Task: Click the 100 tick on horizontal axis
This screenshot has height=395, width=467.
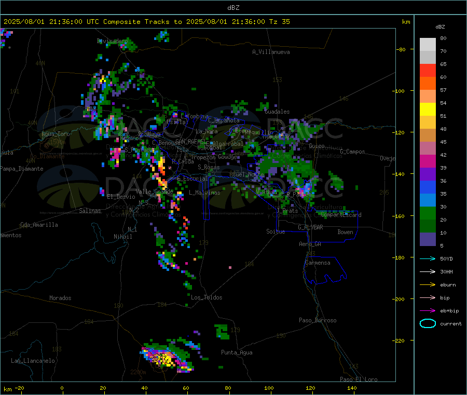Action: [x=269, y=388]
